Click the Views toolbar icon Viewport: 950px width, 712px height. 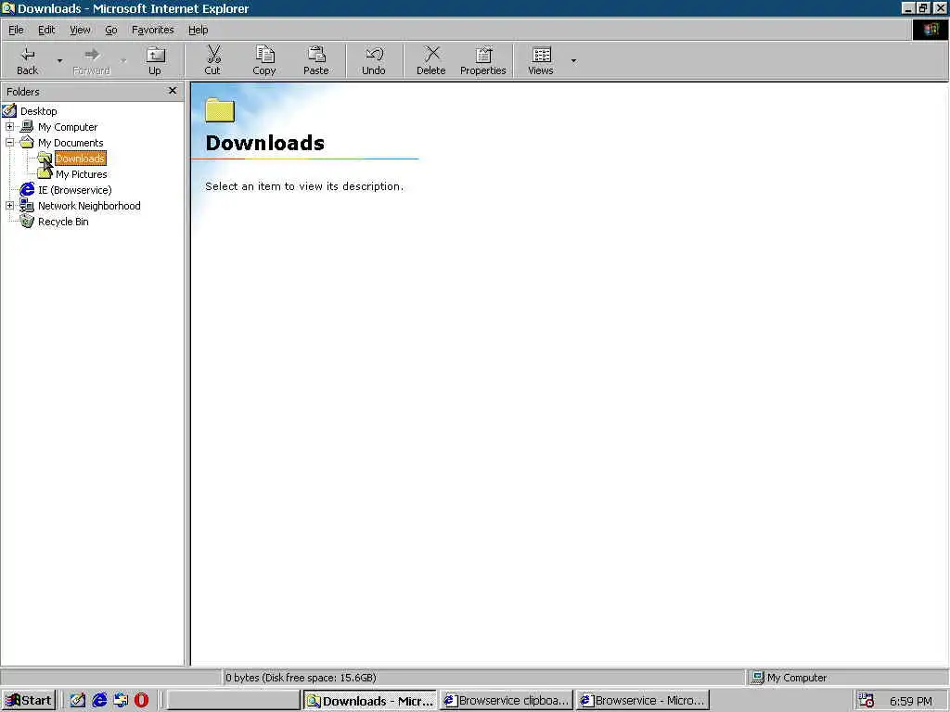(541, 55)
